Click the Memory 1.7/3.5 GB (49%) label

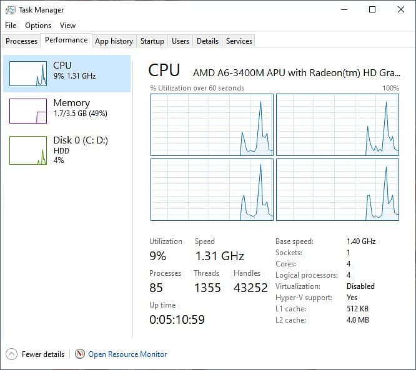(x=80, y=108)
